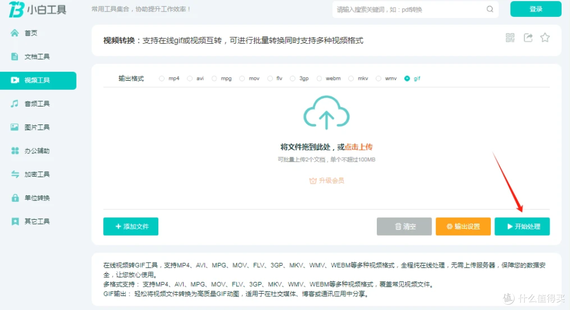Click the 升级会员 upgrade link

pyautogui.click(x=327, y=181)
